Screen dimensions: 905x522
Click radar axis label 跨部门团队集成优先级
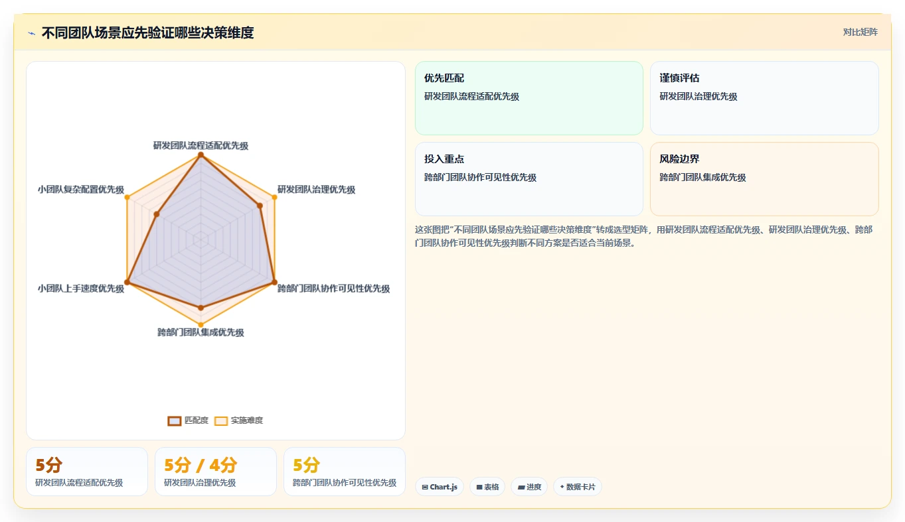tap(201, 332)
